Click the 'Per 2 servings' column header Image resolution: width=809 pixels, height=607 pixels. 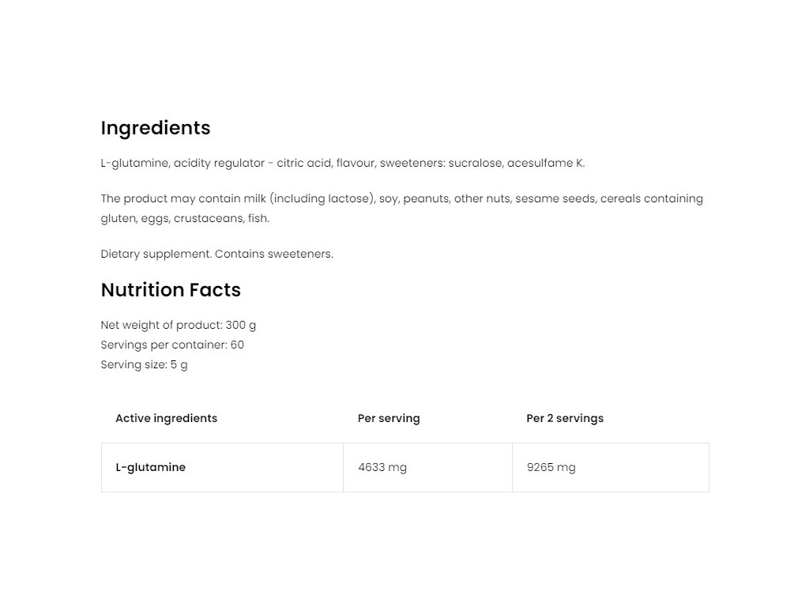[565, 418]
